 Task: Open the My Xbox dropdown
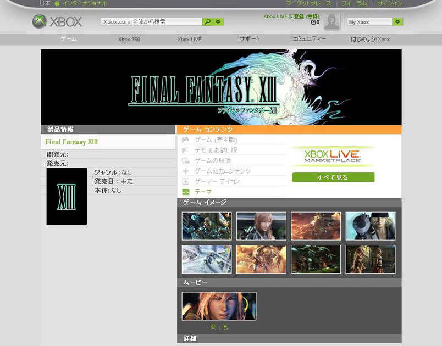(x=397, y=21)
